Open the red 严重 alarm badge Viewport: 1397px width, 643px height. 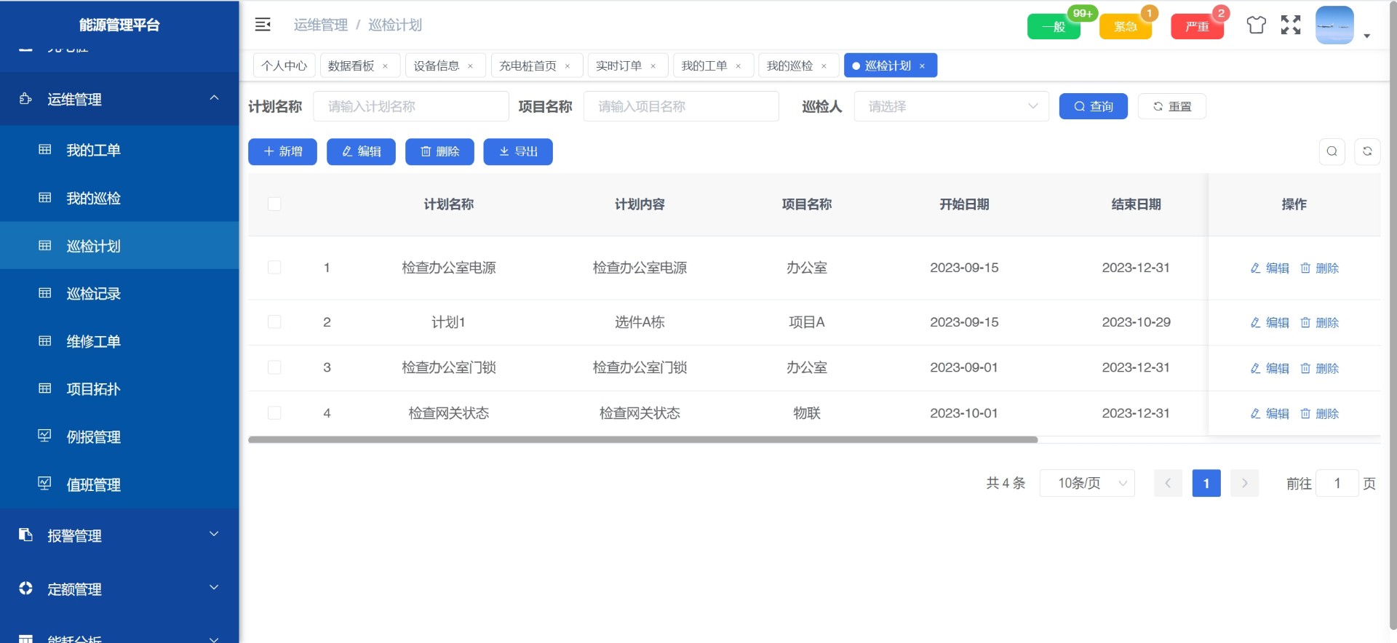[1197, 27]
